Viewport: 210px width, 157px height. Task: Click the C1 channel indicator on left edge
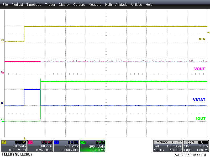coord(2,40)
